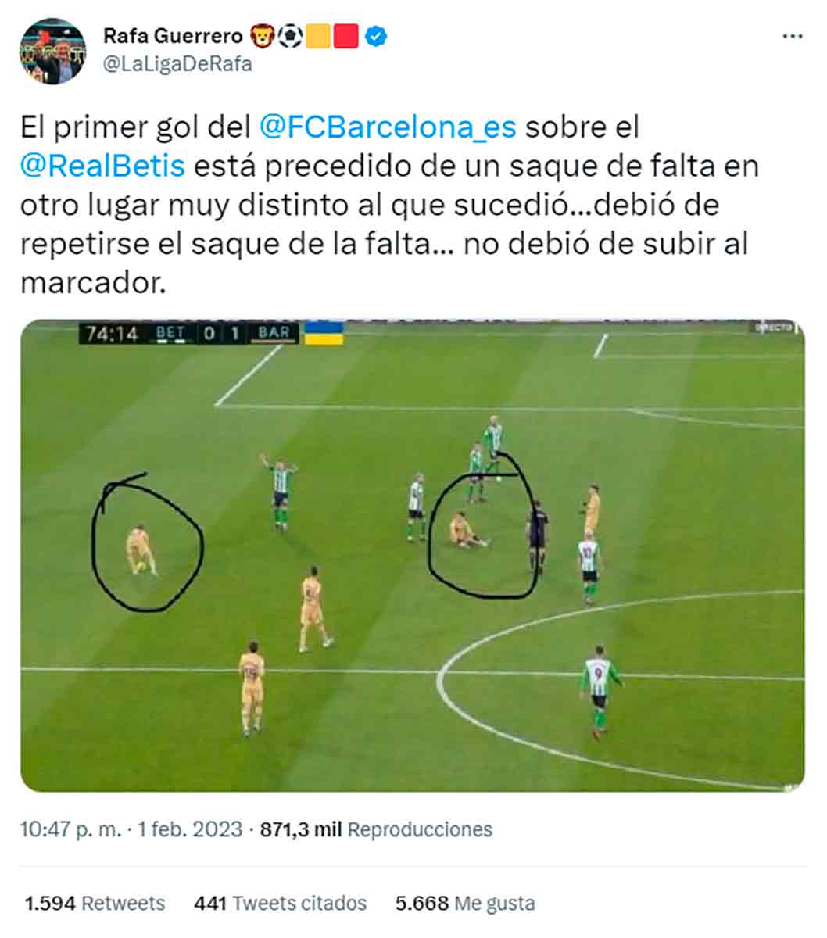Open the tweet timestamp 10:47 p. m.
This screenshot has height=938, width=827.
70,829
